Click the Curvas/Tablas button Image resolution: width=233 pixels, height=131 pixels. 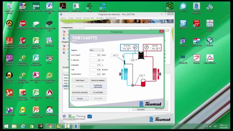pos(98,92)
